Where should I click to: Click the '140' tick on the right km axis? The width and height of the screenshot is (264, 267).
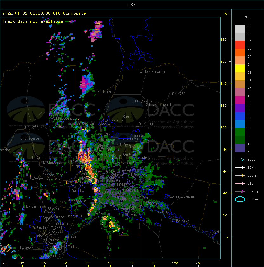coord(223,84)
